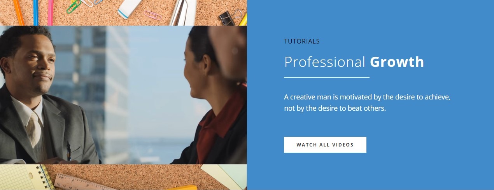Click the green paperclip on the corkboard

pos(74,7)
